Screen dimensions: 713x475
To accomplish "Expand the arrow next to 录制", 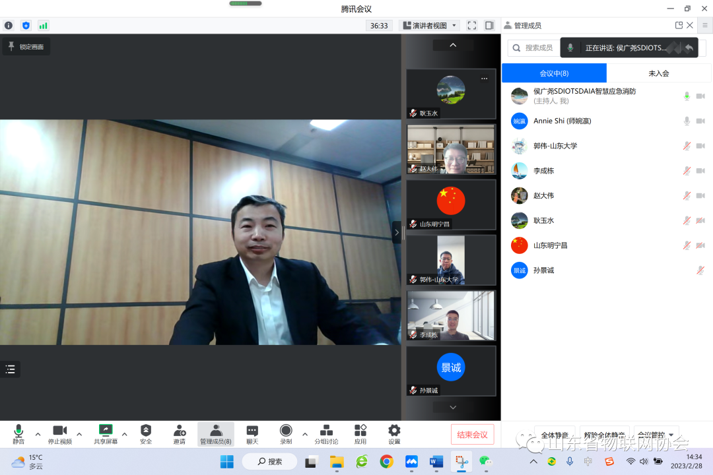I will point(304,434).
